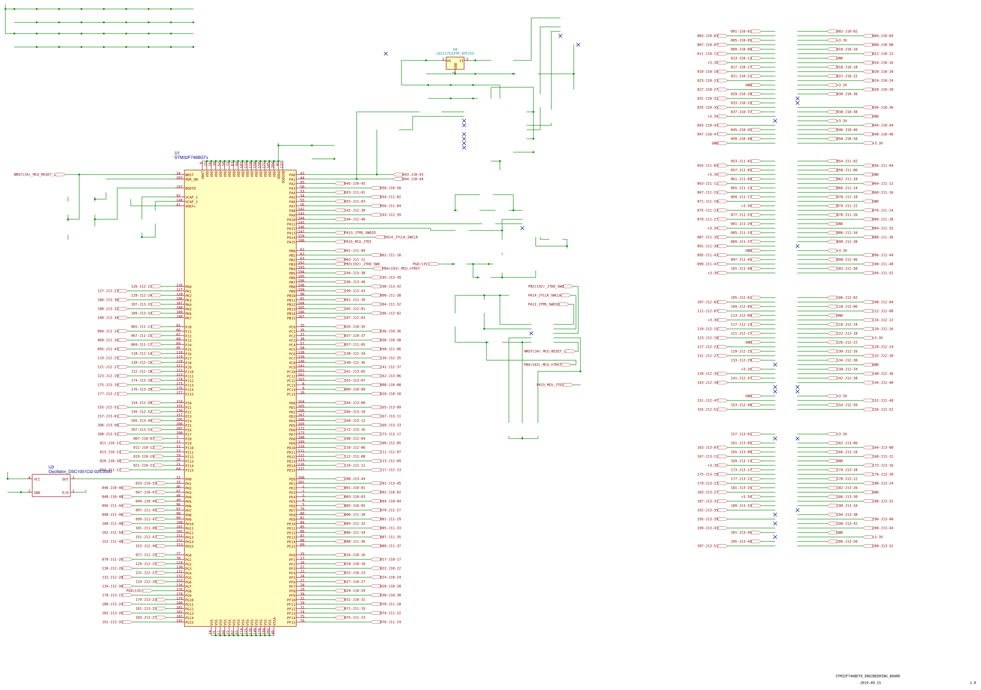Click the PA15_MCU_JTDI label next to PA15
Viewport: 981px width, 690px height.
click(358, 242)
